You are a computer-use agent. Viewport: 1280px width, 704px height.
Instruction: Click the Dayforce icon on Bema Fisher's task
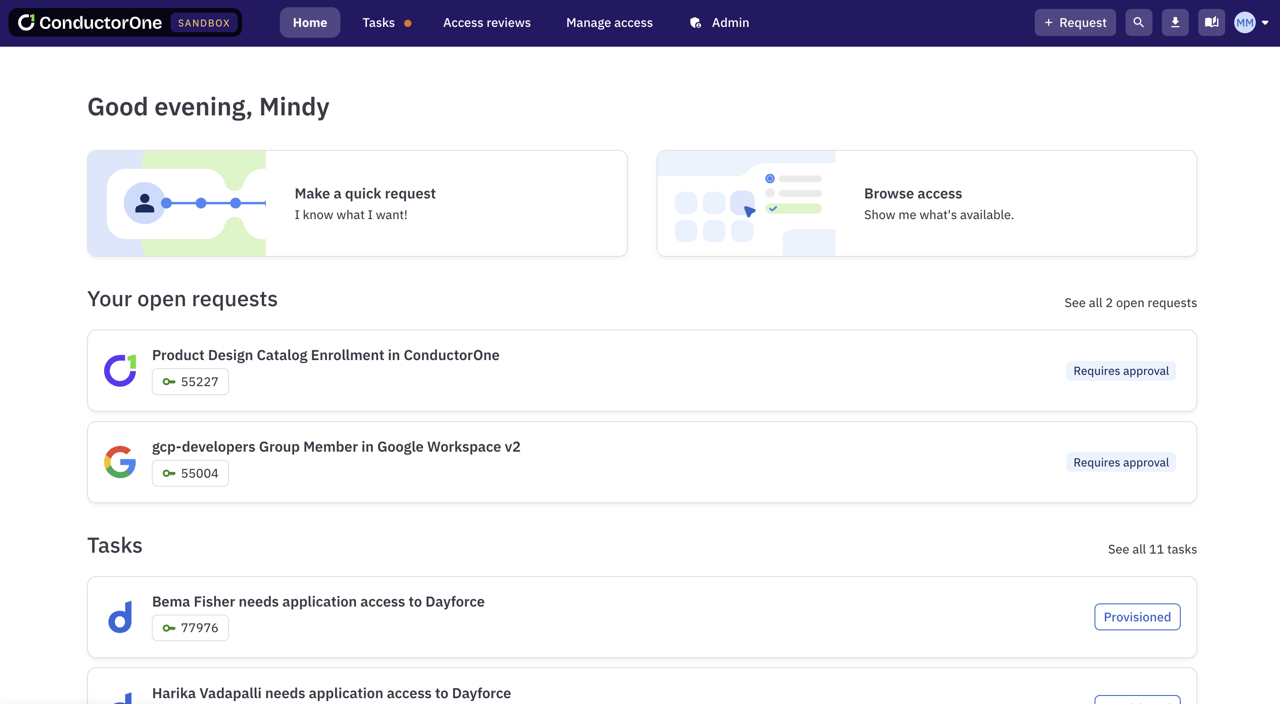[120, 616]
